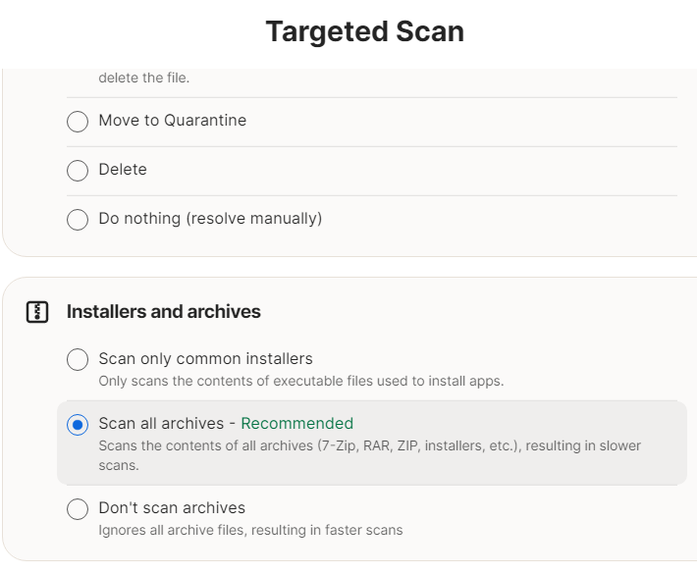
Task: Click the partial 'delete the file.' text
Action: [143, 78]
